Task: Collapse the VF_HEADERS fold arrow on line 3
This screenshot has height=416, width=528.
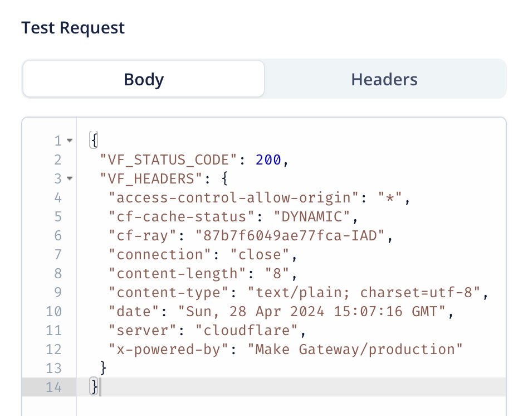Action: 70,179
